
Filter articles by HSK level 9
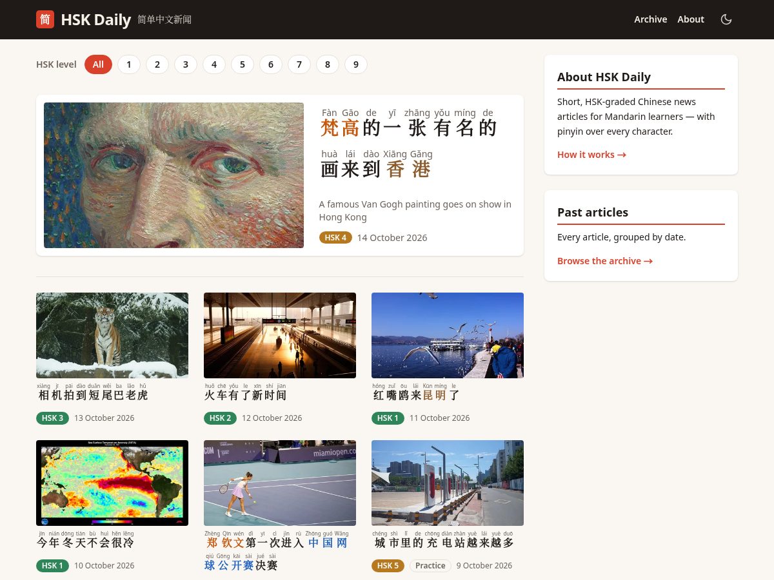coord(356,64)
